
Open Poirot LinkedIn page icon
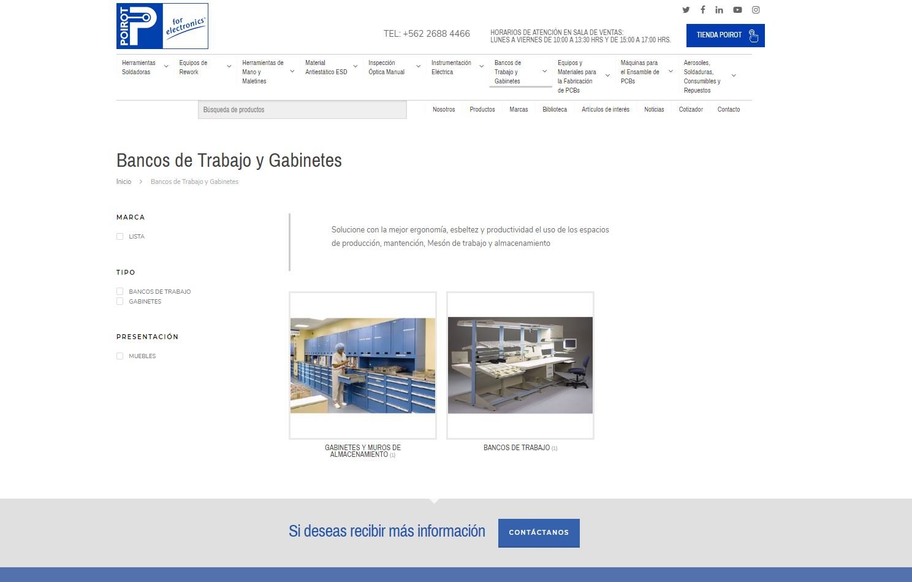coord(719,10)
